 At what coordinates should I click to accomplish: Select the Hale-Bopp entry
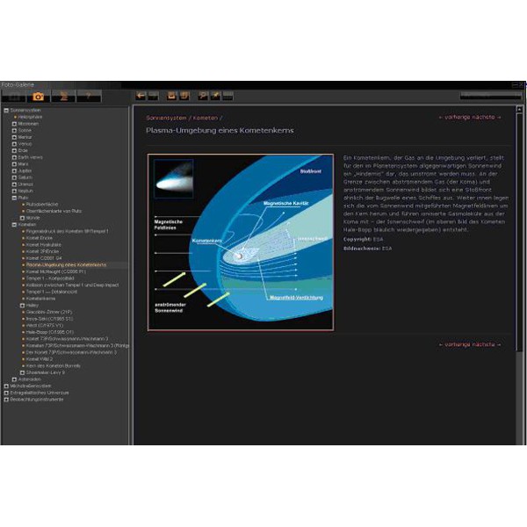pos(50,332)
